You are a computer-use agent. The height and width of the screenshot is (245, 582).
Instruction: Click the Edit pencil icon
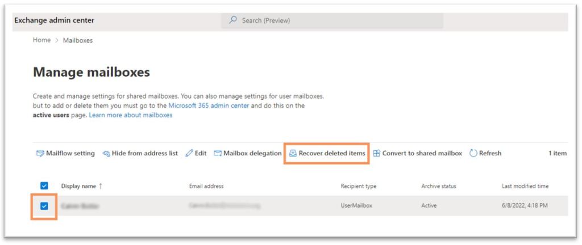coord(189,153)
